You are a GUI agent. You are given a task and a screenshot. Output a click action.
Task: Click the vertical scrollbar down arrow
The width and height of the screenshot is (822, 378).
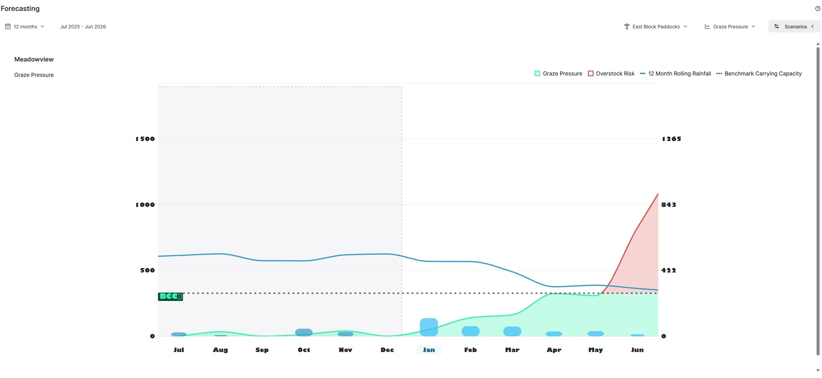[818, 370]
